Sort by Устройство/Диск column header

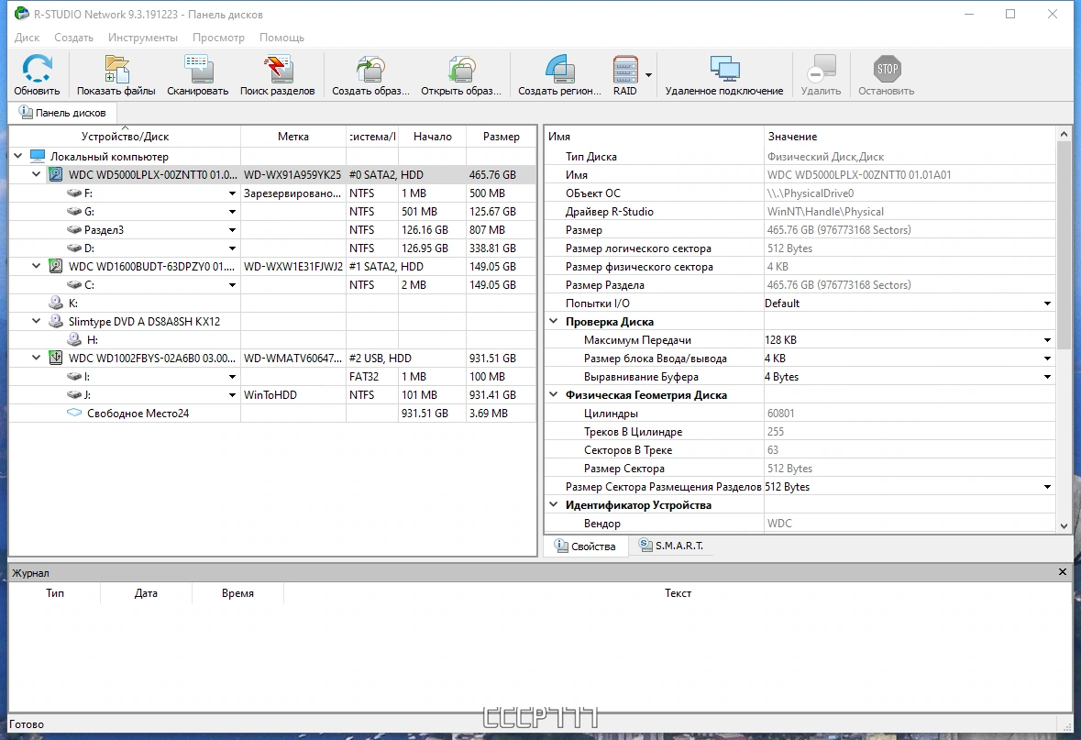(x=125, y=137)
